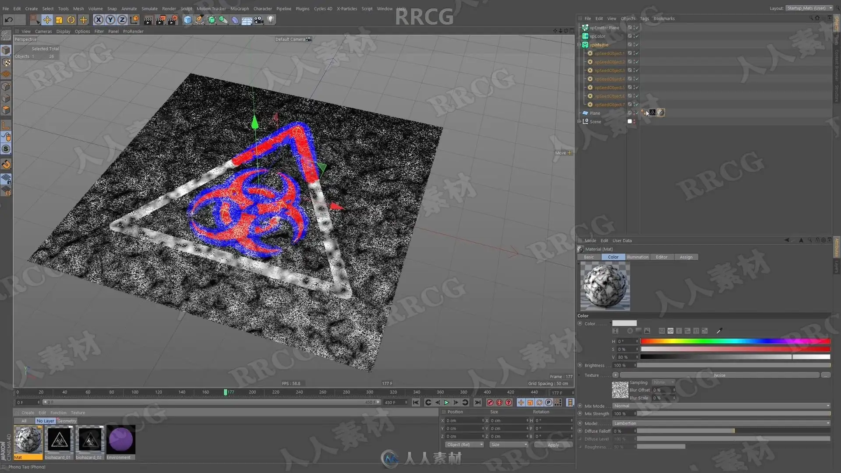Click the Apply button in Coordinates
The height and width of the screenshot is (473, 841).
tap(553, 445)
